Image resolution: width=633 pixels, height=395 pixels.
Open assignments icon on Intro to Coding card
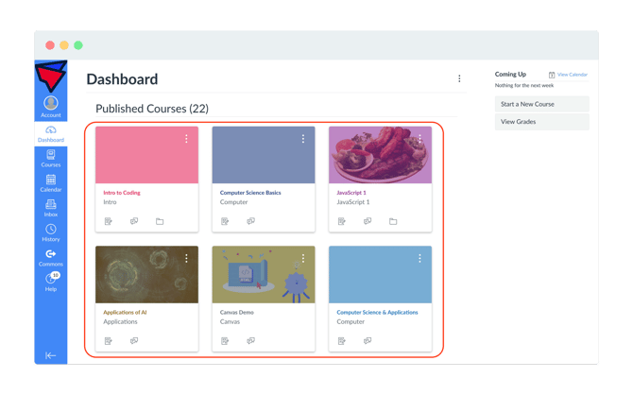(x=109, y=221)
